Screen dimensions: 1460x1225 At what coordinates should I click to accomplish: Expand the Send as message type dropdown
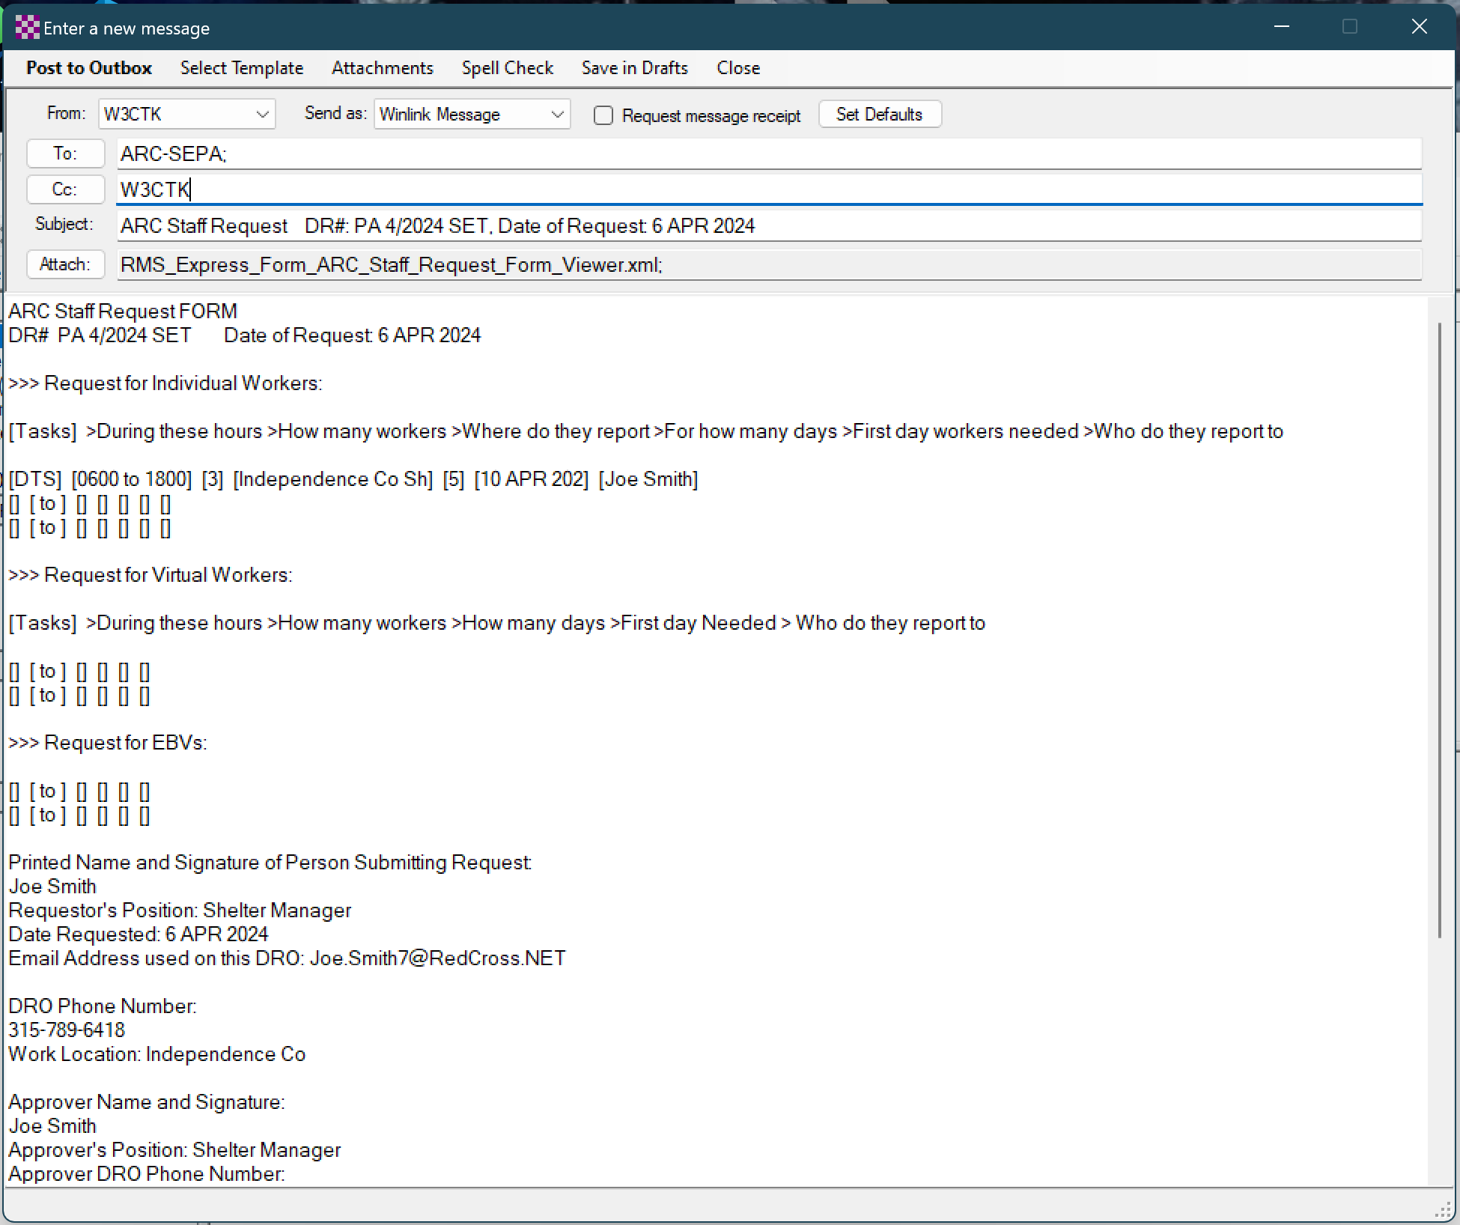click(x=557, y=115)
